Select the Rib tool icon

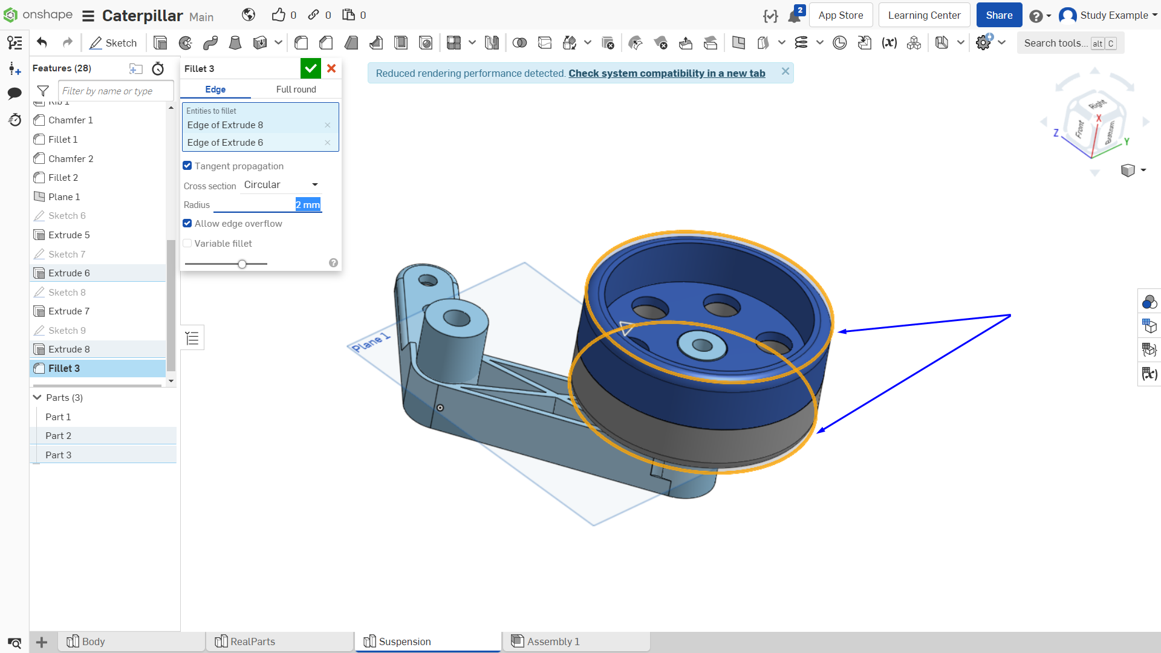coord(376,42)
